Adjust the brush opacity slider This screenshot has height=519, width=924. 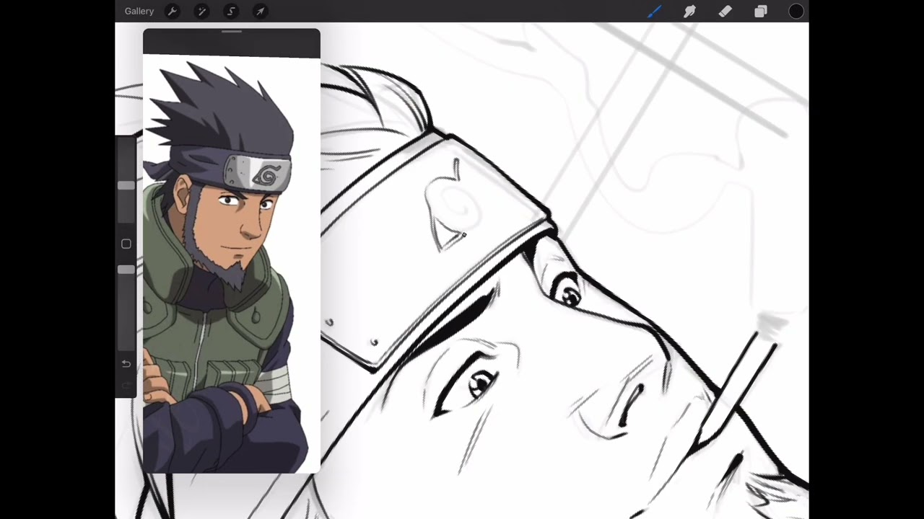[126, 270]
